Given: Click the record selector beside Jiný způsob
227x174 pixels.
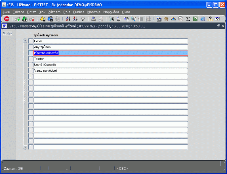Looking at the screenshot, I should (x=31, y=47).
